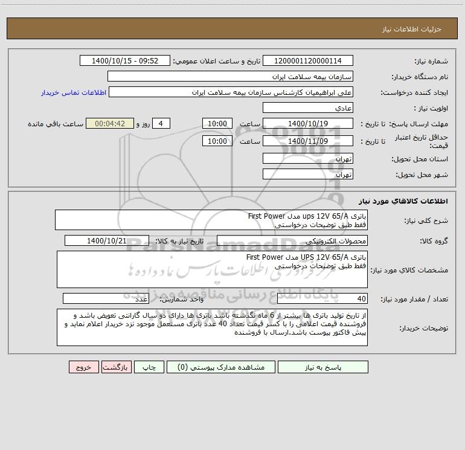Select the شماره نیاز field 1200001120000114

[308, 60]
